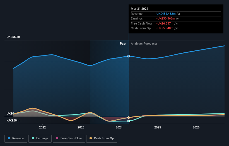Select the revenue data point at Mar 2024
Image resolution: width=229 pixels, height=146 pixels.
pyautogui.click(x=129, y=56)
